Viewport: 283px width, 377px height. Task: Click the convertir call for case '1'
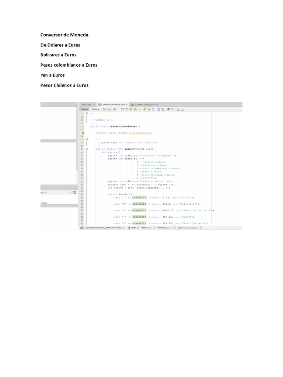pyautogui.click(x=139, y=197)
